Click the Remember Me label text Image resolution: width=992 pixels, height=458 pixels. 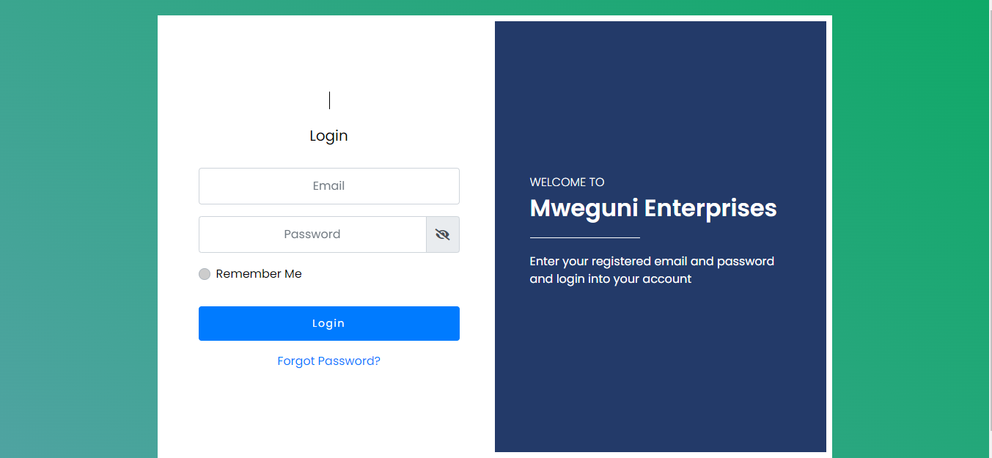(x=259, y=274)
